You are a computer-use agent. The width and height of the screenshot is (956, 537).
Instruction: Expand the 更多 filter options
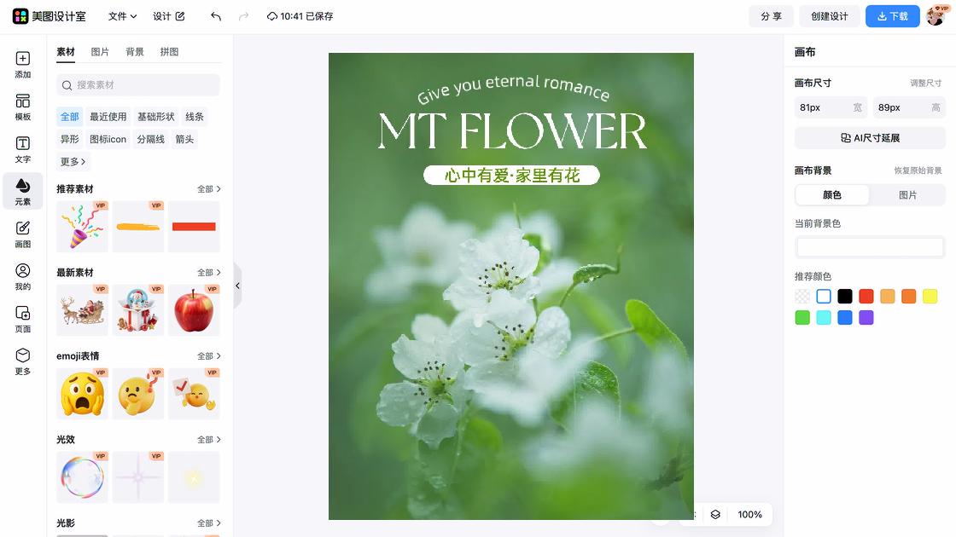tap(71, 162)
